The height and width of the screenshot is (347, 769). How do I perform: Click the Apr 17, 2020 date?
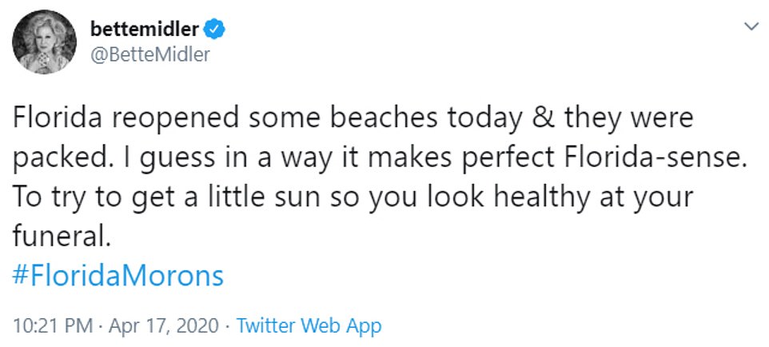[x=162, y=325]
